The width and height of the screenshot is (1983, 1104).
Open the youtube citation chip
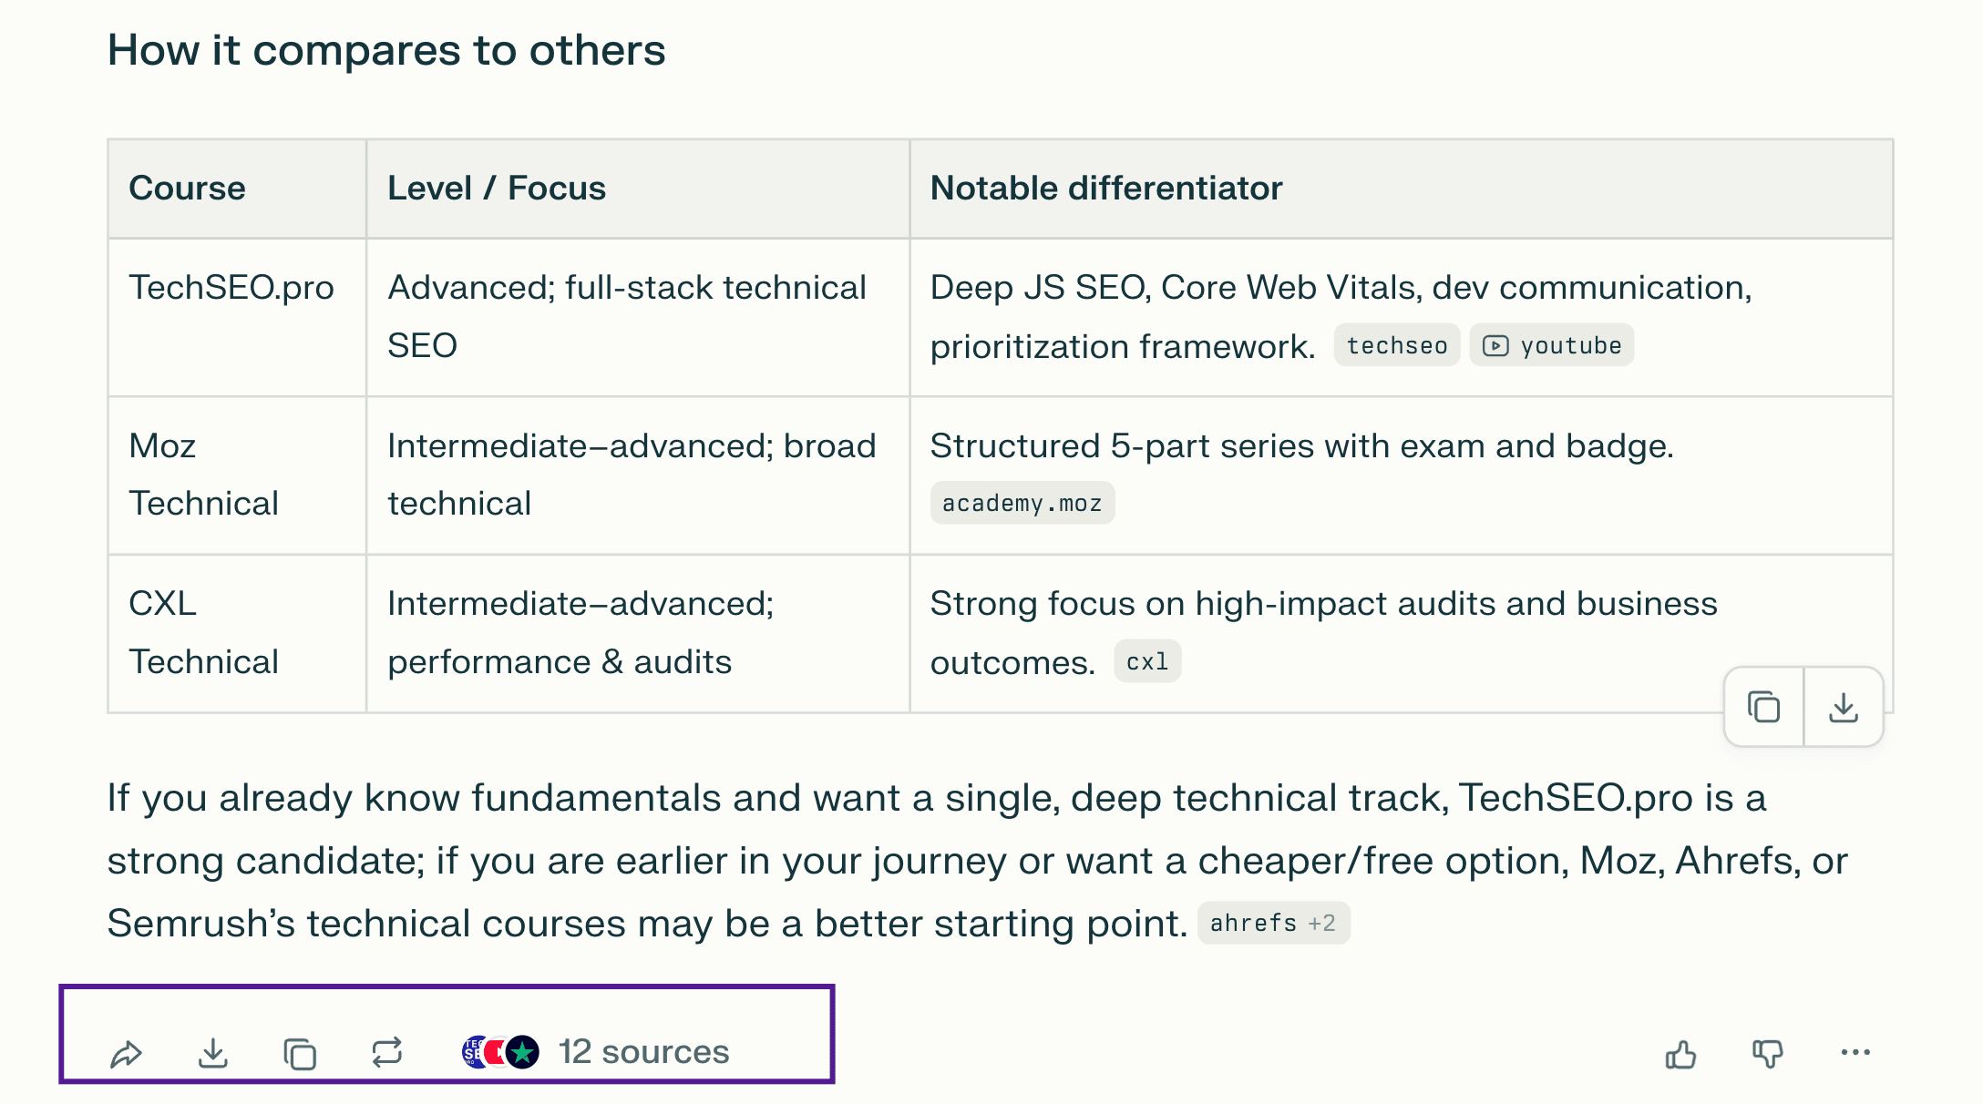point(1552,346)
